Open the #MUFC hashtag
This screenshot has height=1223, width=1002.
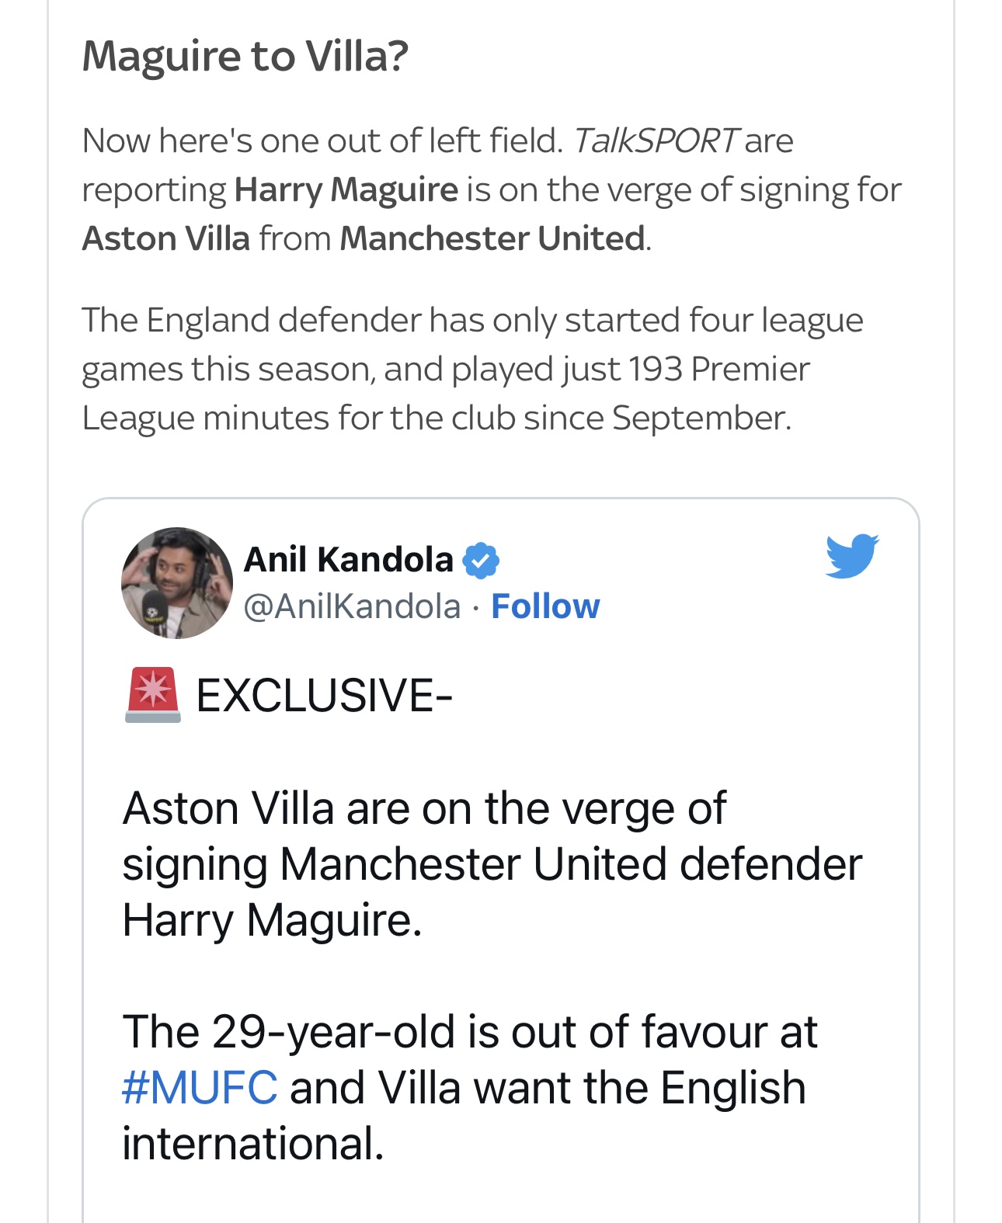[200, 1087]
